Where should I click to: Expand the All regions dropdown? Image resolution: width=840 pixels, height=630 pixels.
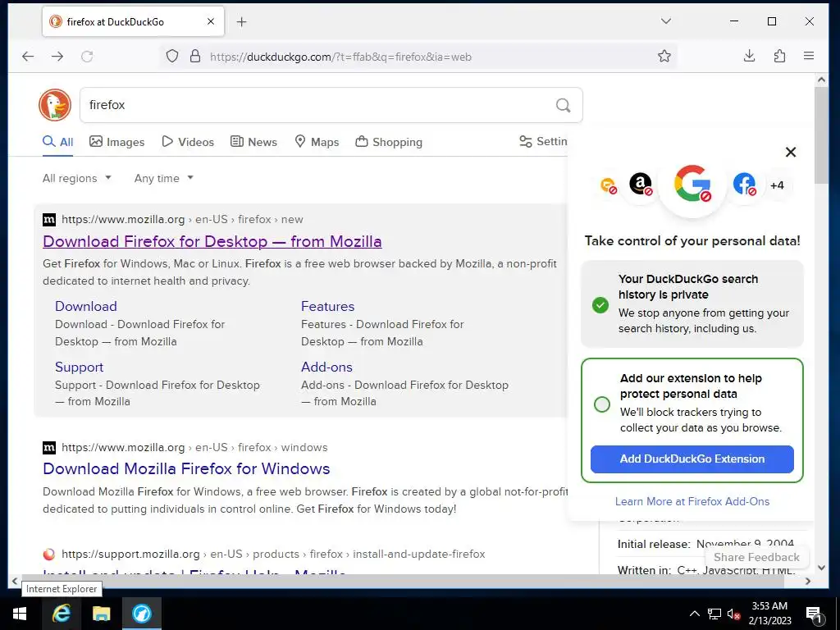(77, 178)
